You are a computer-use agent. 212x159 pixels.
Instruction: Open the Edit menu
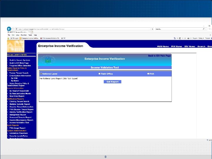click(x=13, y=35)
